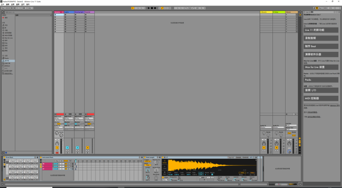
Task: Disarm recording on the Samples track
Action: (x=57, y=153)
